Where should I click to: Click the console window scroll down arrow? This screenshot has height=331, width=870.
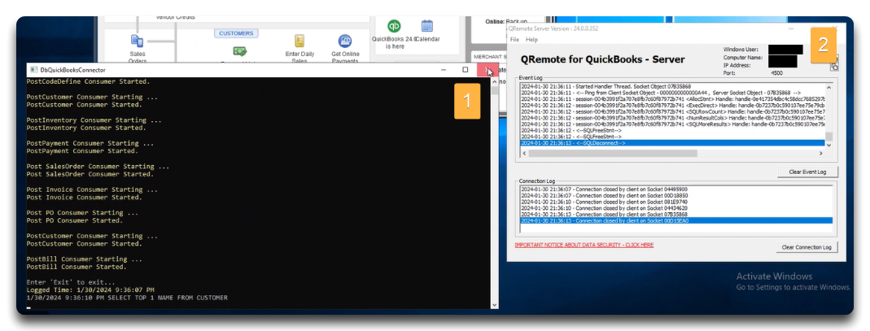tap(494, 305)
